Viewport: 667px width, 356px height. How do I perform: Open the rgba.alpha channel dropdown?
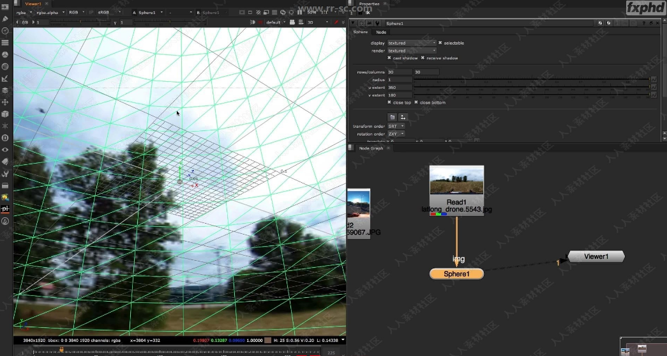(50, 13)
